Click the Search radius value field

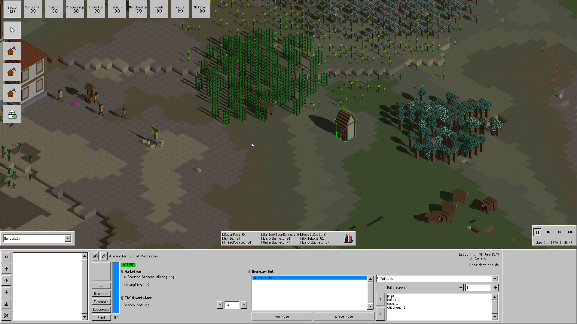point(232,305)
